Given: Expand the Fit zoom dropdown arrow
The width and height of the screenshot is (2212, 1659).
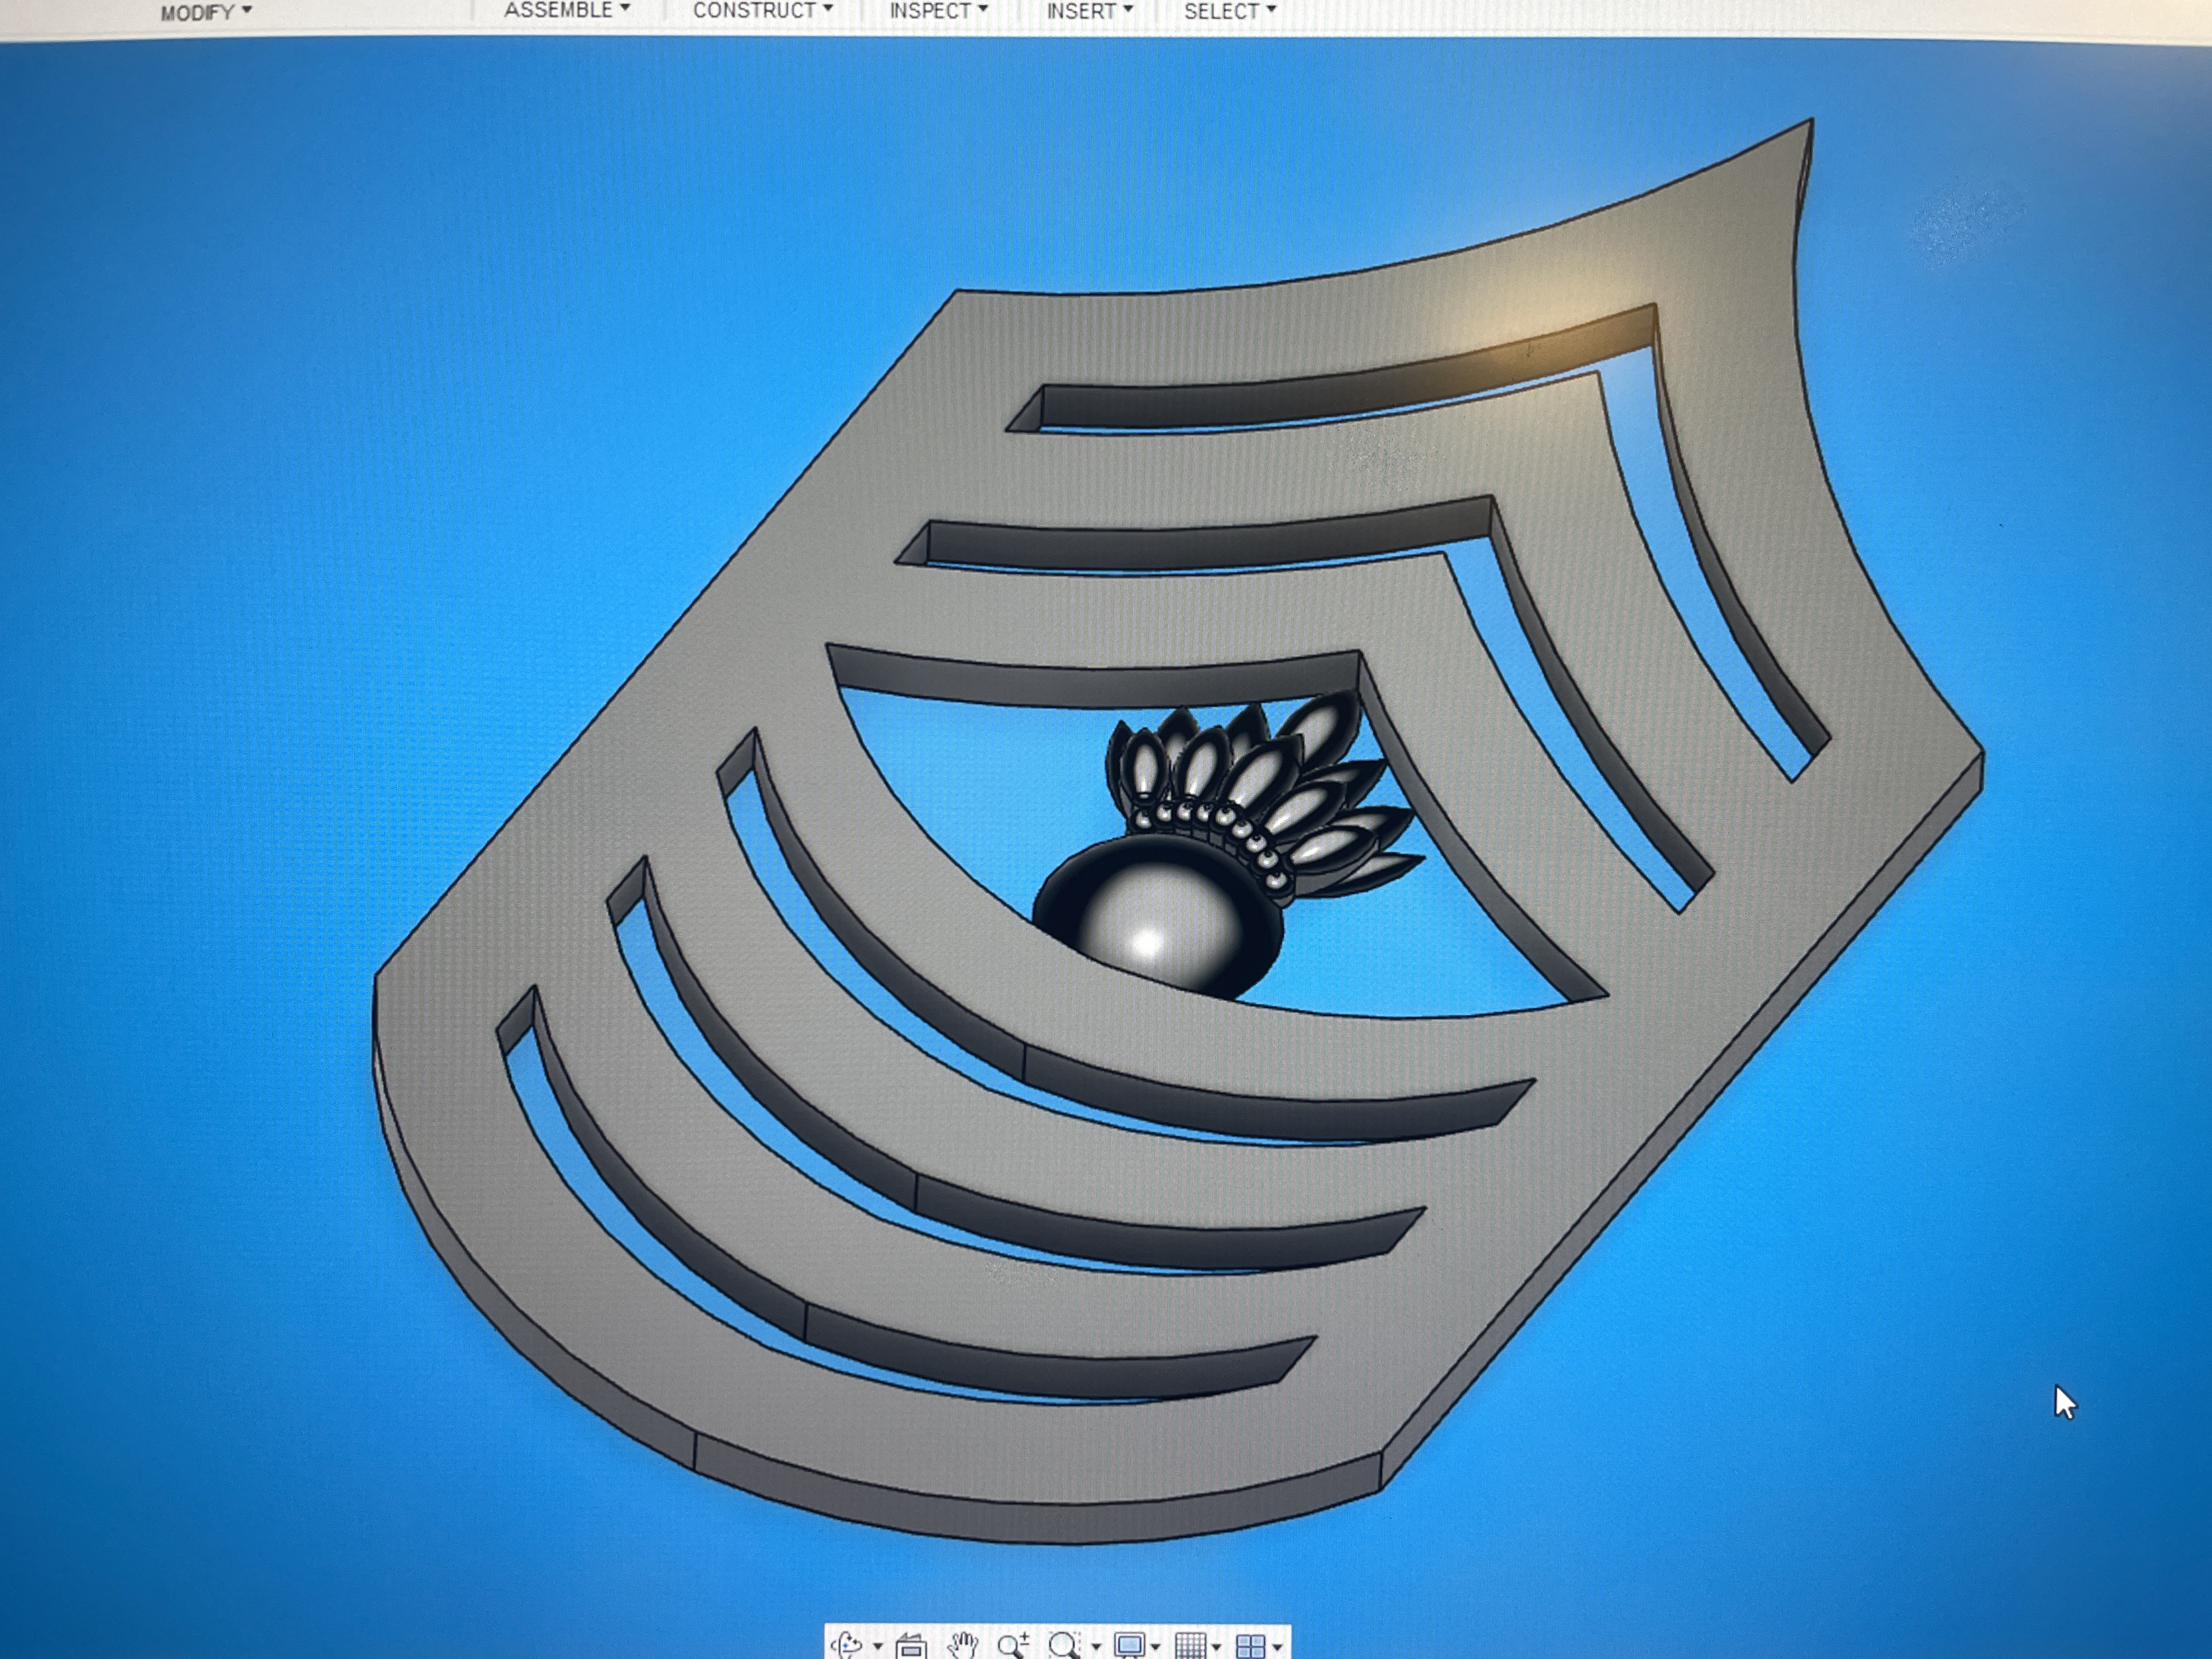Looking at the screenshot, I should click(1096, 1647).
